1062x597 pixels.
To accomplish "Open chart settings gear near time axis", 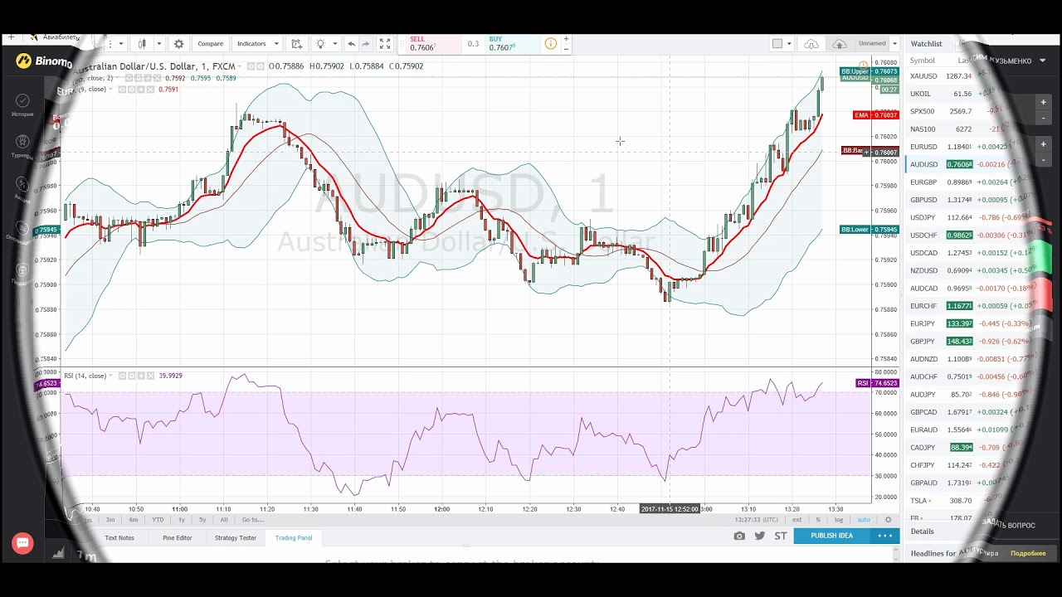I will pyautogui.click(x=888, y=520).
